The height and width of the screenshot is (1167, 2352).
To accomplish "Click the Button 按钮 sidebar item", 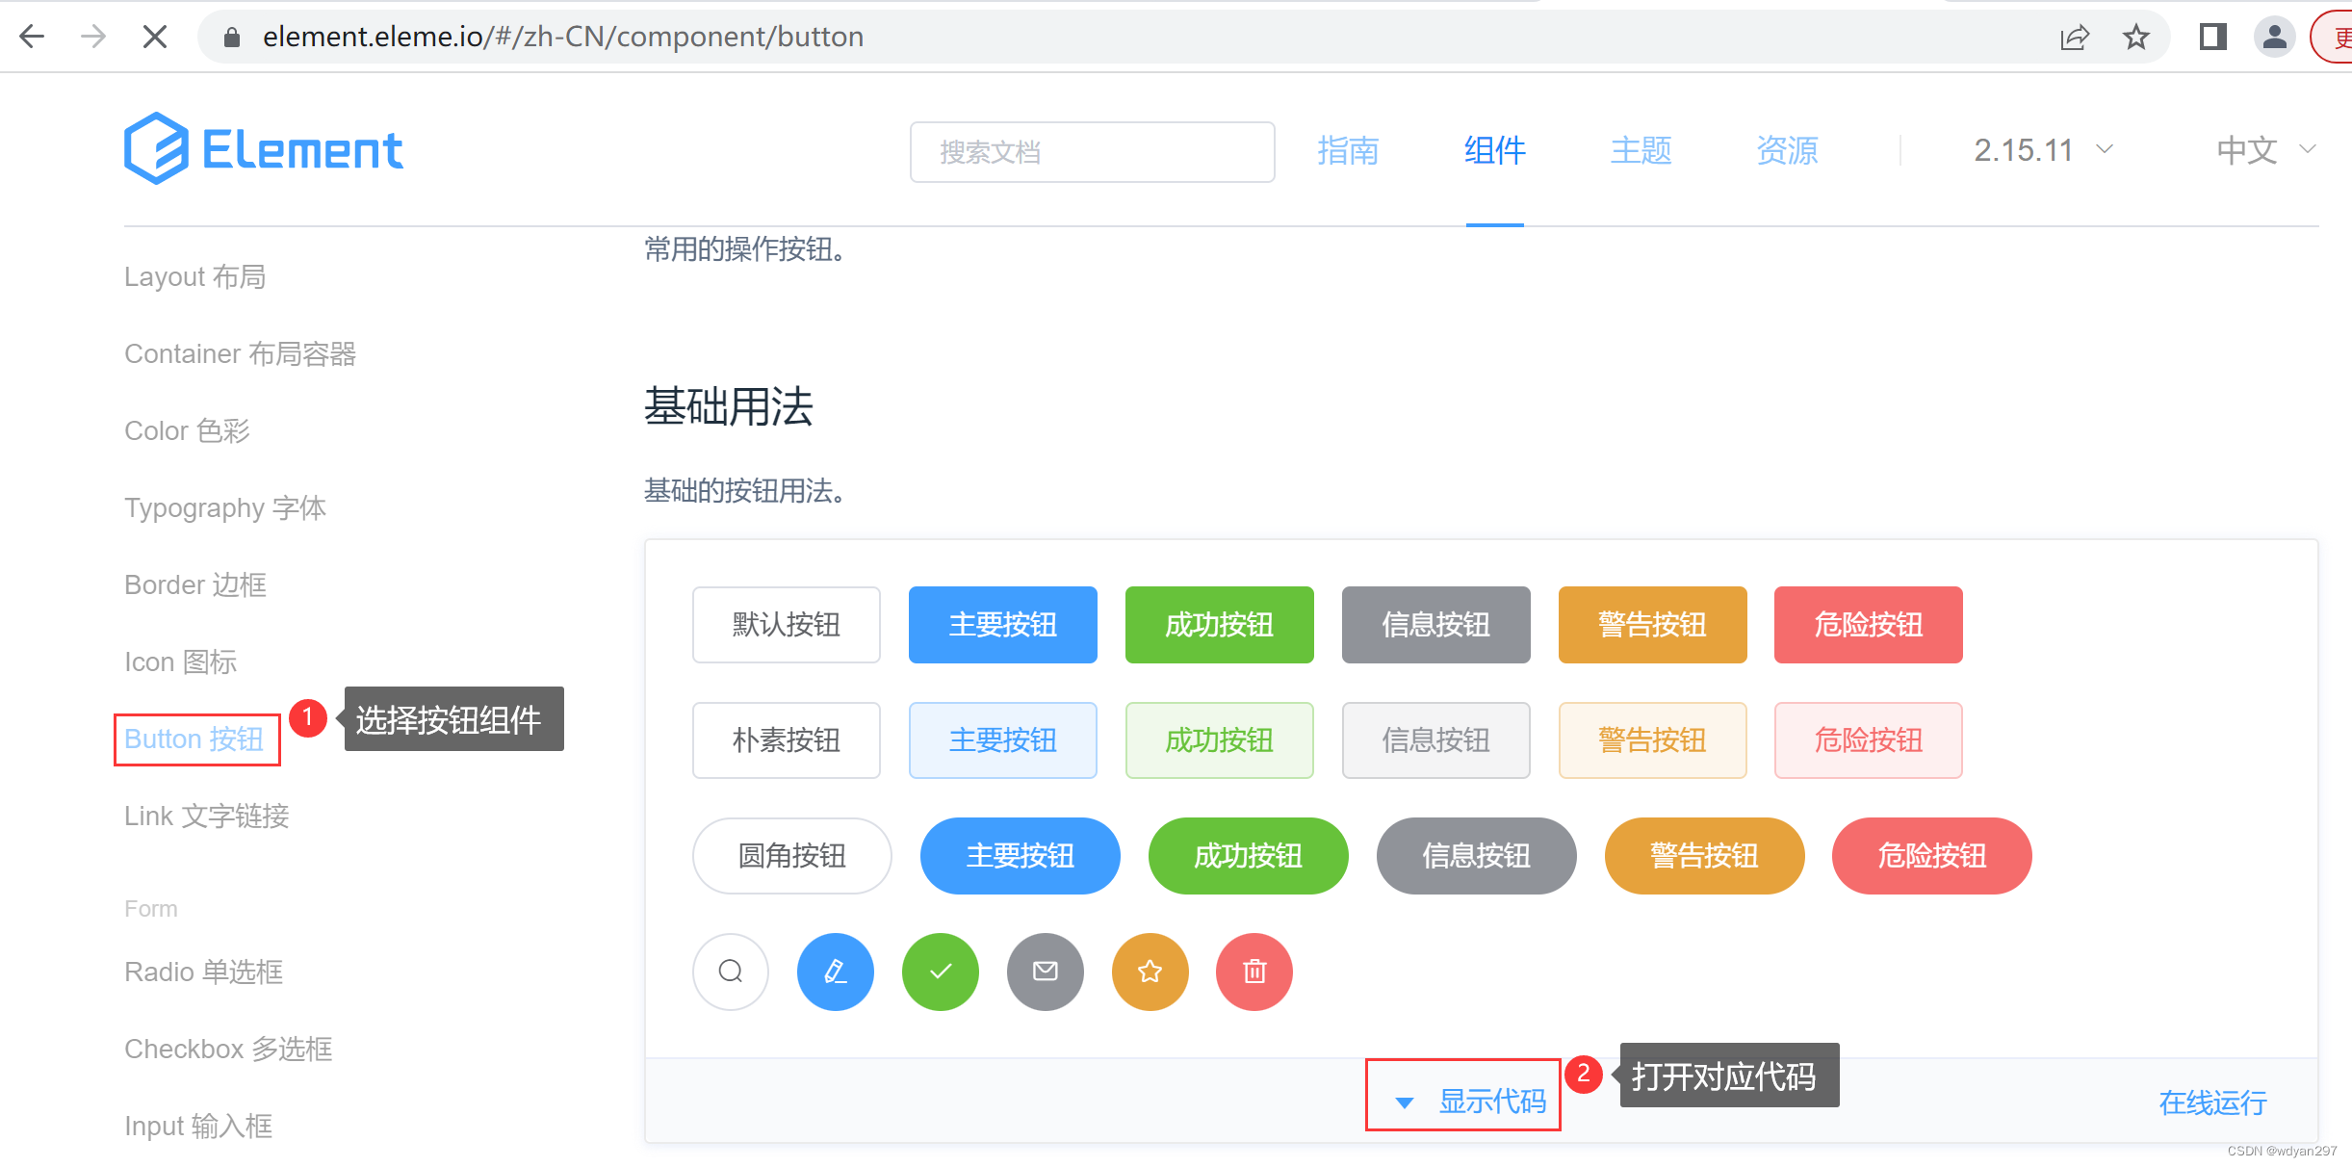I will tap(195, 738).
